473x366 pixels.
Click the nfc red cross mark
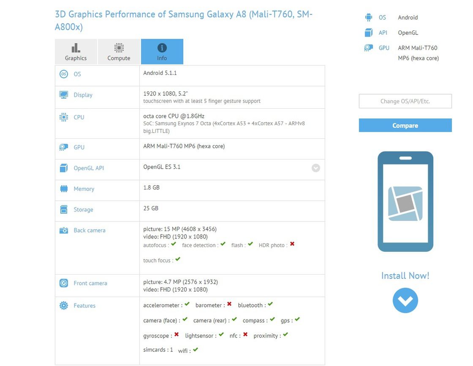[x=245, y=334]
